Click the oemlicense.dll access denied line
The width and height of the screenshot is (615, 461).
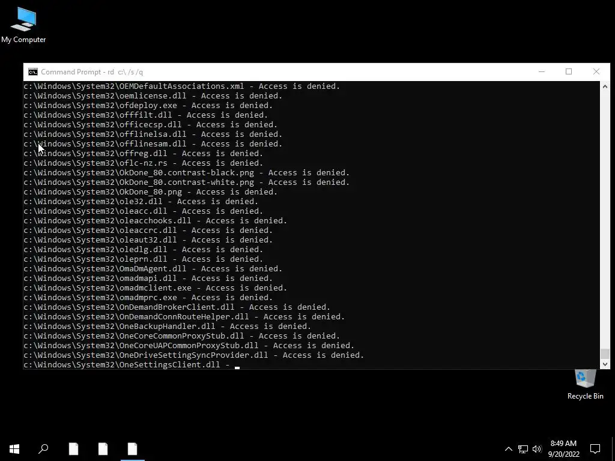[153, 95]
